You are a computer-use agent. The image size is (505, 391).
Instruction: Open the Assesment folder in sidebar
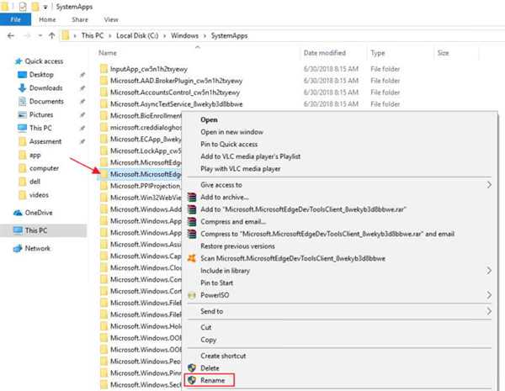point(45,141)
